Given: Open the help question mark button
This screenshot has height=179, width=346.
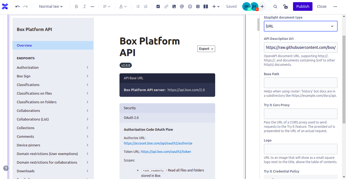Looking at the screenshot, I should coord(6,168).
